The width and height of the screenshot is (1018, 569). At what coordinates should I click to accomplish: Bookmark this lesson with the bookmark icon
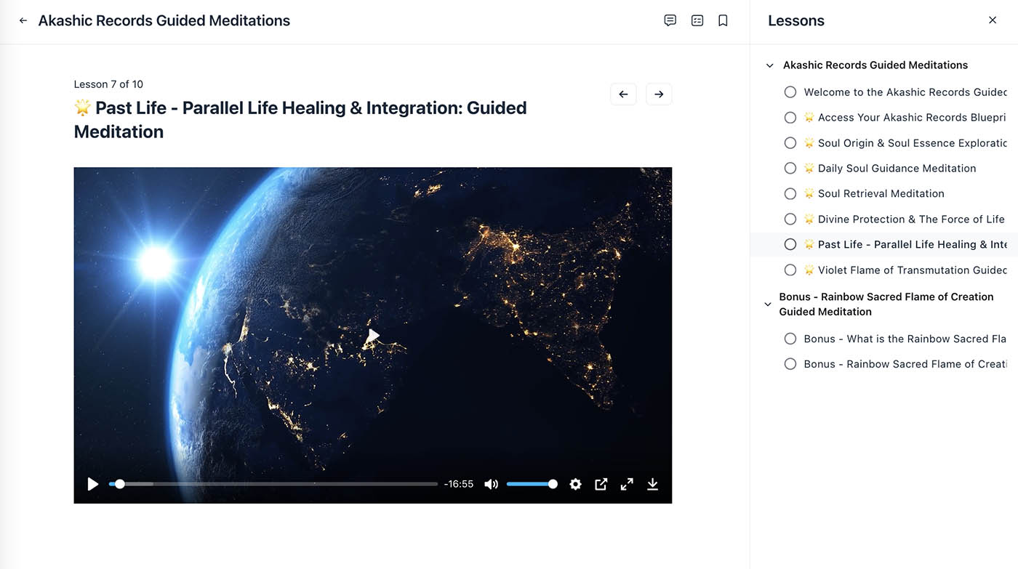click(x=723, y=21)
